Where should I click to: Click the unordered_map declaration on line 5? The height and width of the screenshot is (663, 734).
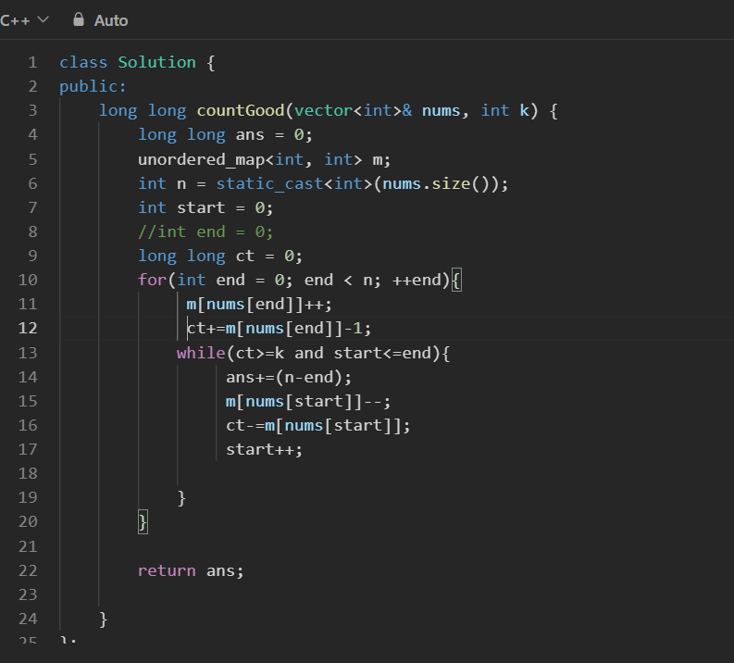[x=264, y=159]
